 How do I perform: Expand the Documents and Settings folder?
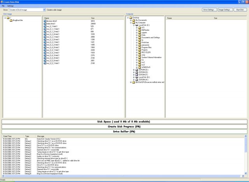pos(137,37)
